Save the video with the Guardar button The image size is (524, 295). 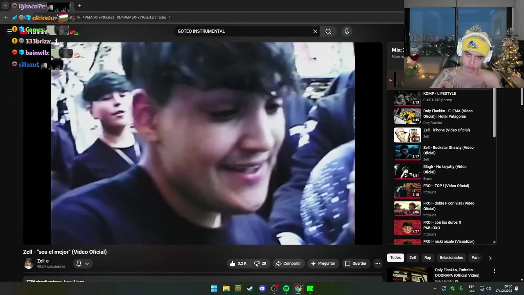click(356, 263)
